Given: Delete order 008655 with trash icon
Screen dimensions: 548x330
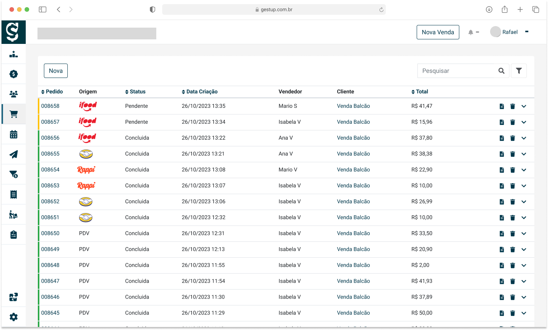Looking at the screenshot, I should (512, 154).
